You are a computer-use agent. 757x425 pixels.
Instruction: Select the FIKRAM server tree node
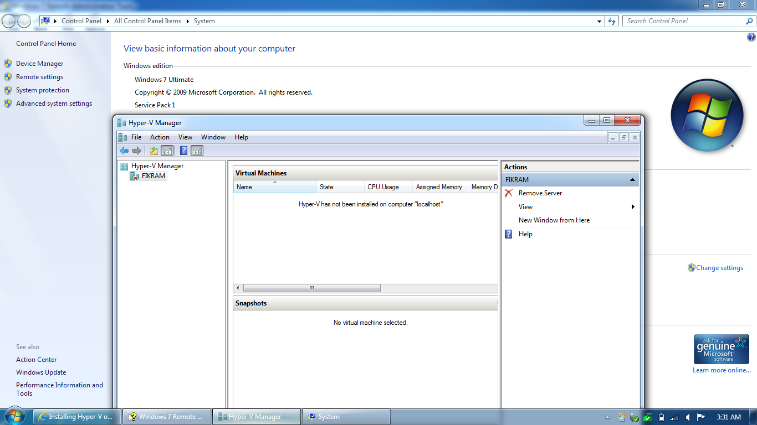(154, 176)
